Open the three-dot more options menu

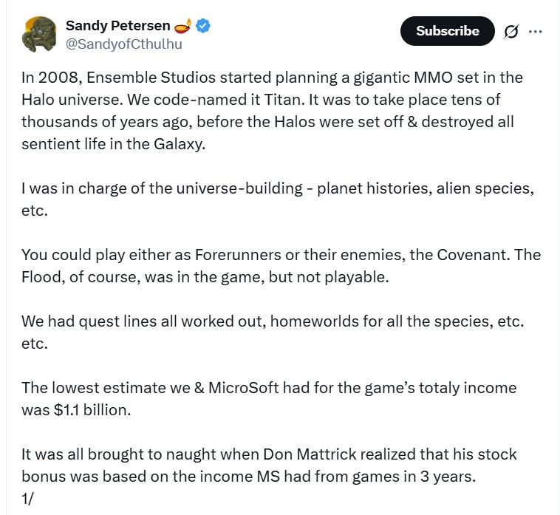point(535,32)
